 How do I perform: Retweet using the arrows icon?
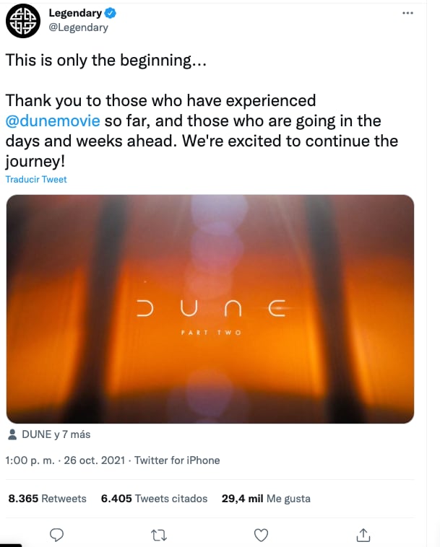click(x=159, y=535)
